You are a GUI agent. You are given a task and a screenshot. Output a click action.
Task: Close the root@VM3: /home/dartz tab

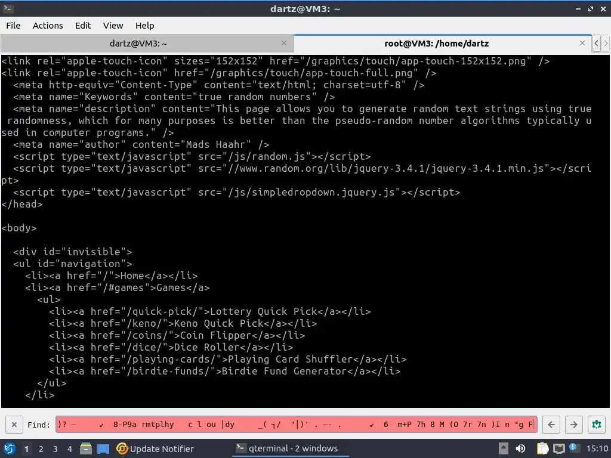pos(582,43)
